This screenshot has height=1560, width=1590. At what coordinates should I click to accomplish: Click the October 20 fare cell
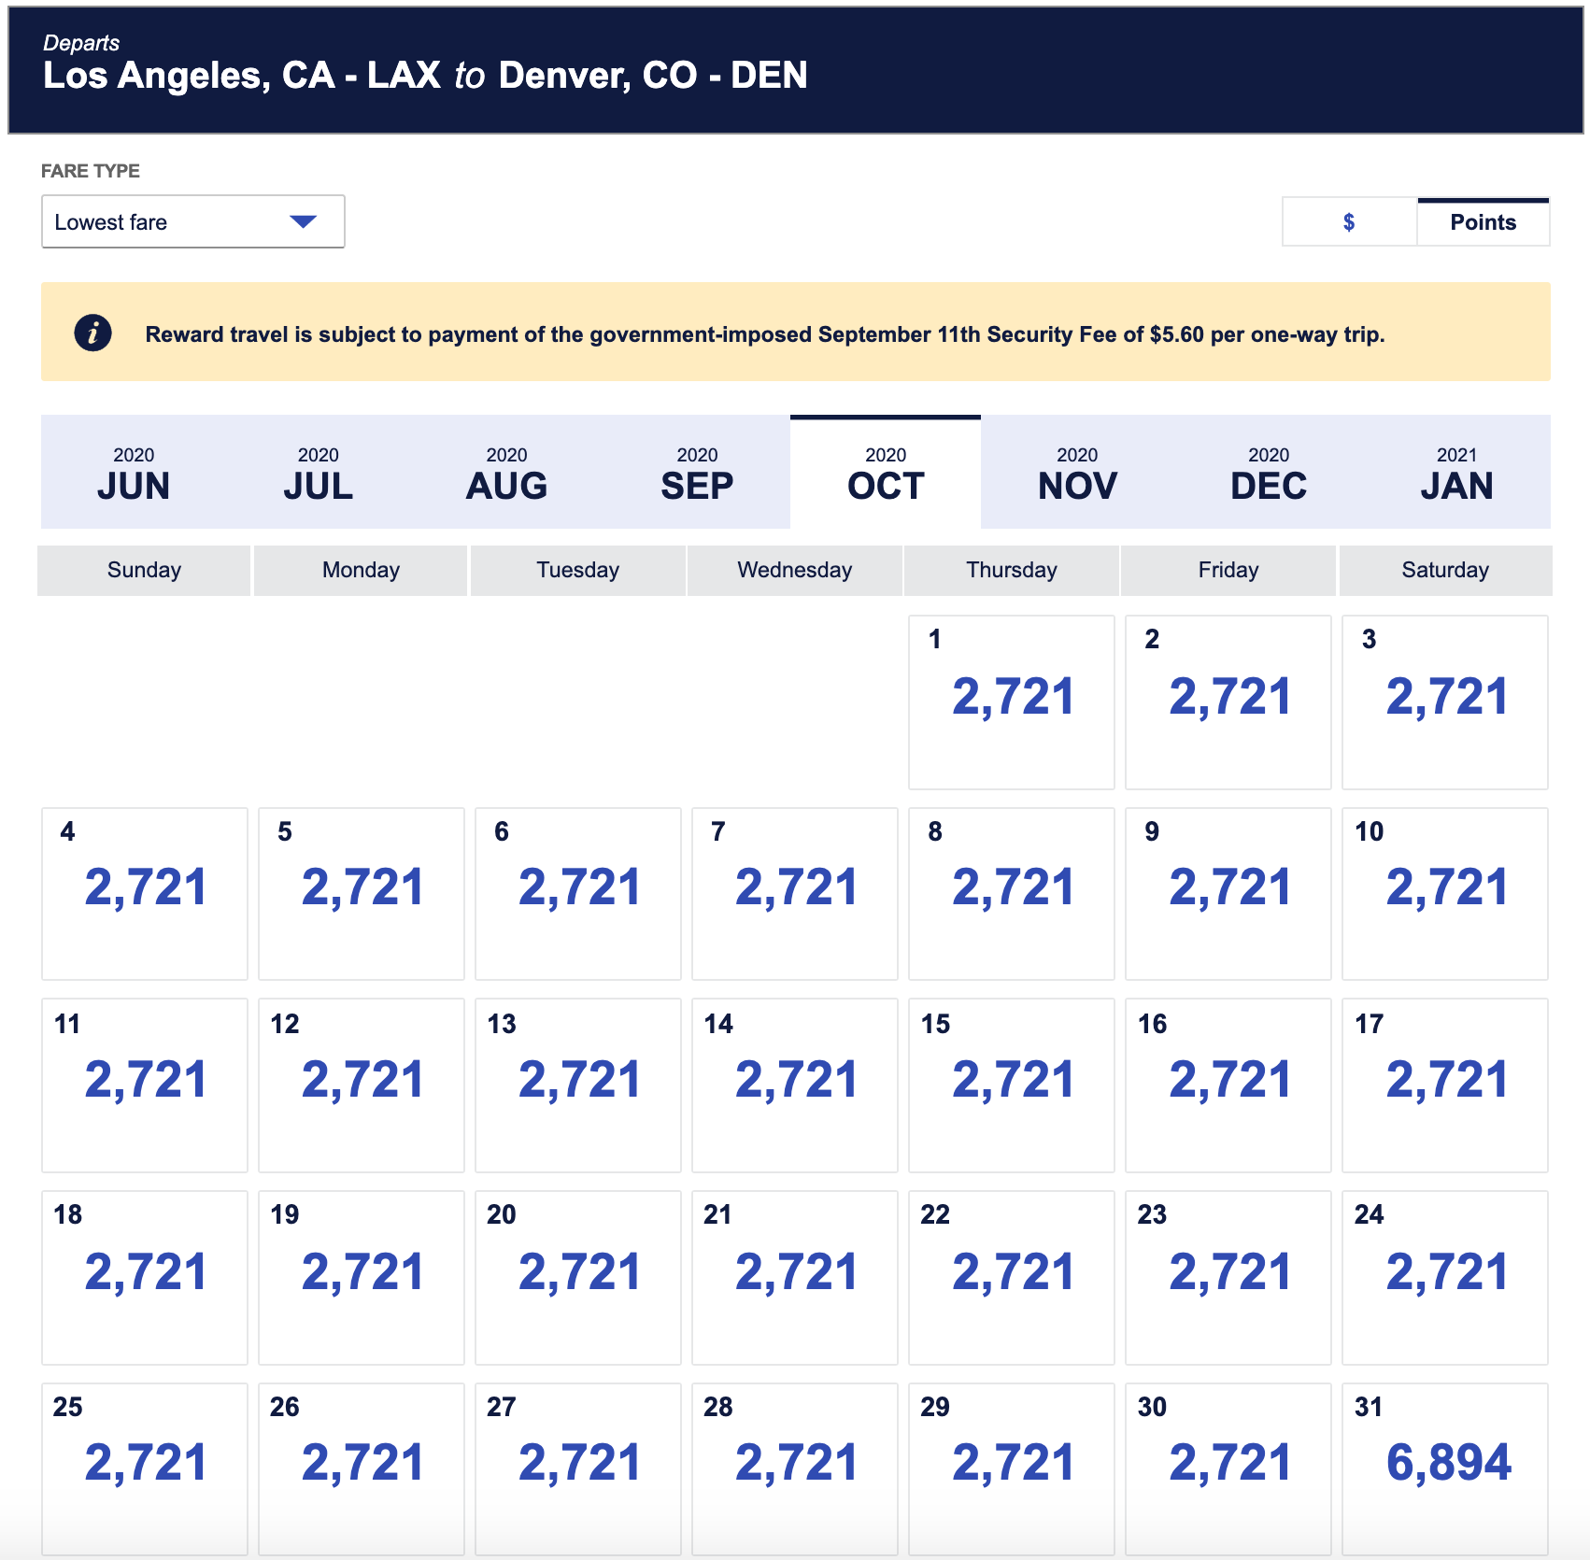coord(578,1274)
